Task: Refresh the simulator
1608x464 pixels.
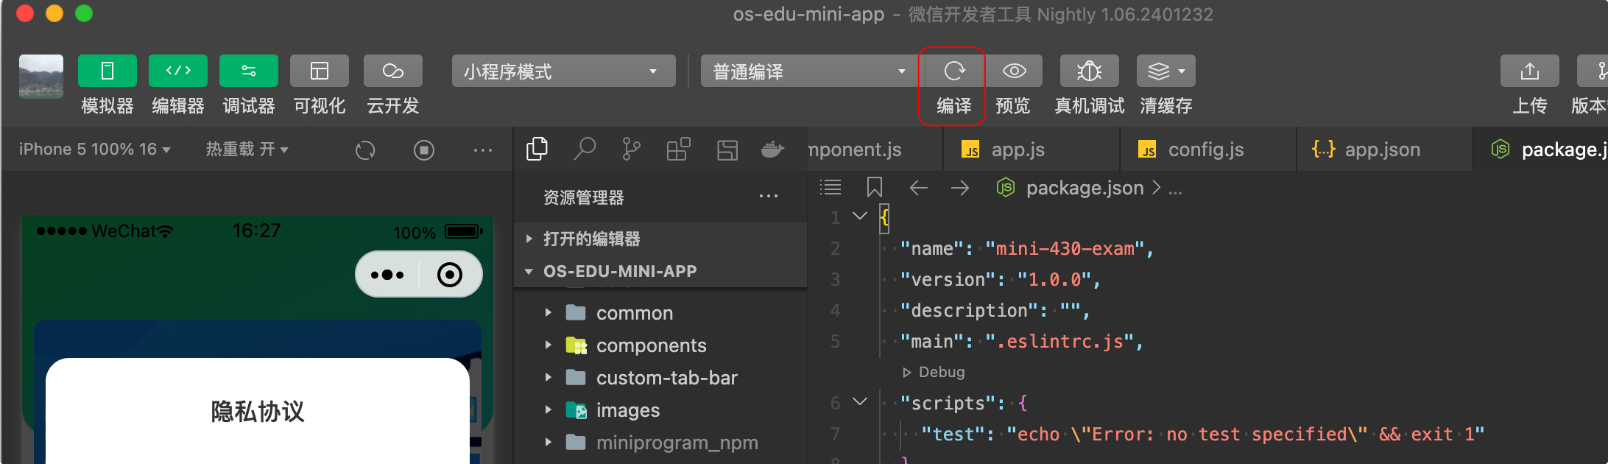Action: 365,150
